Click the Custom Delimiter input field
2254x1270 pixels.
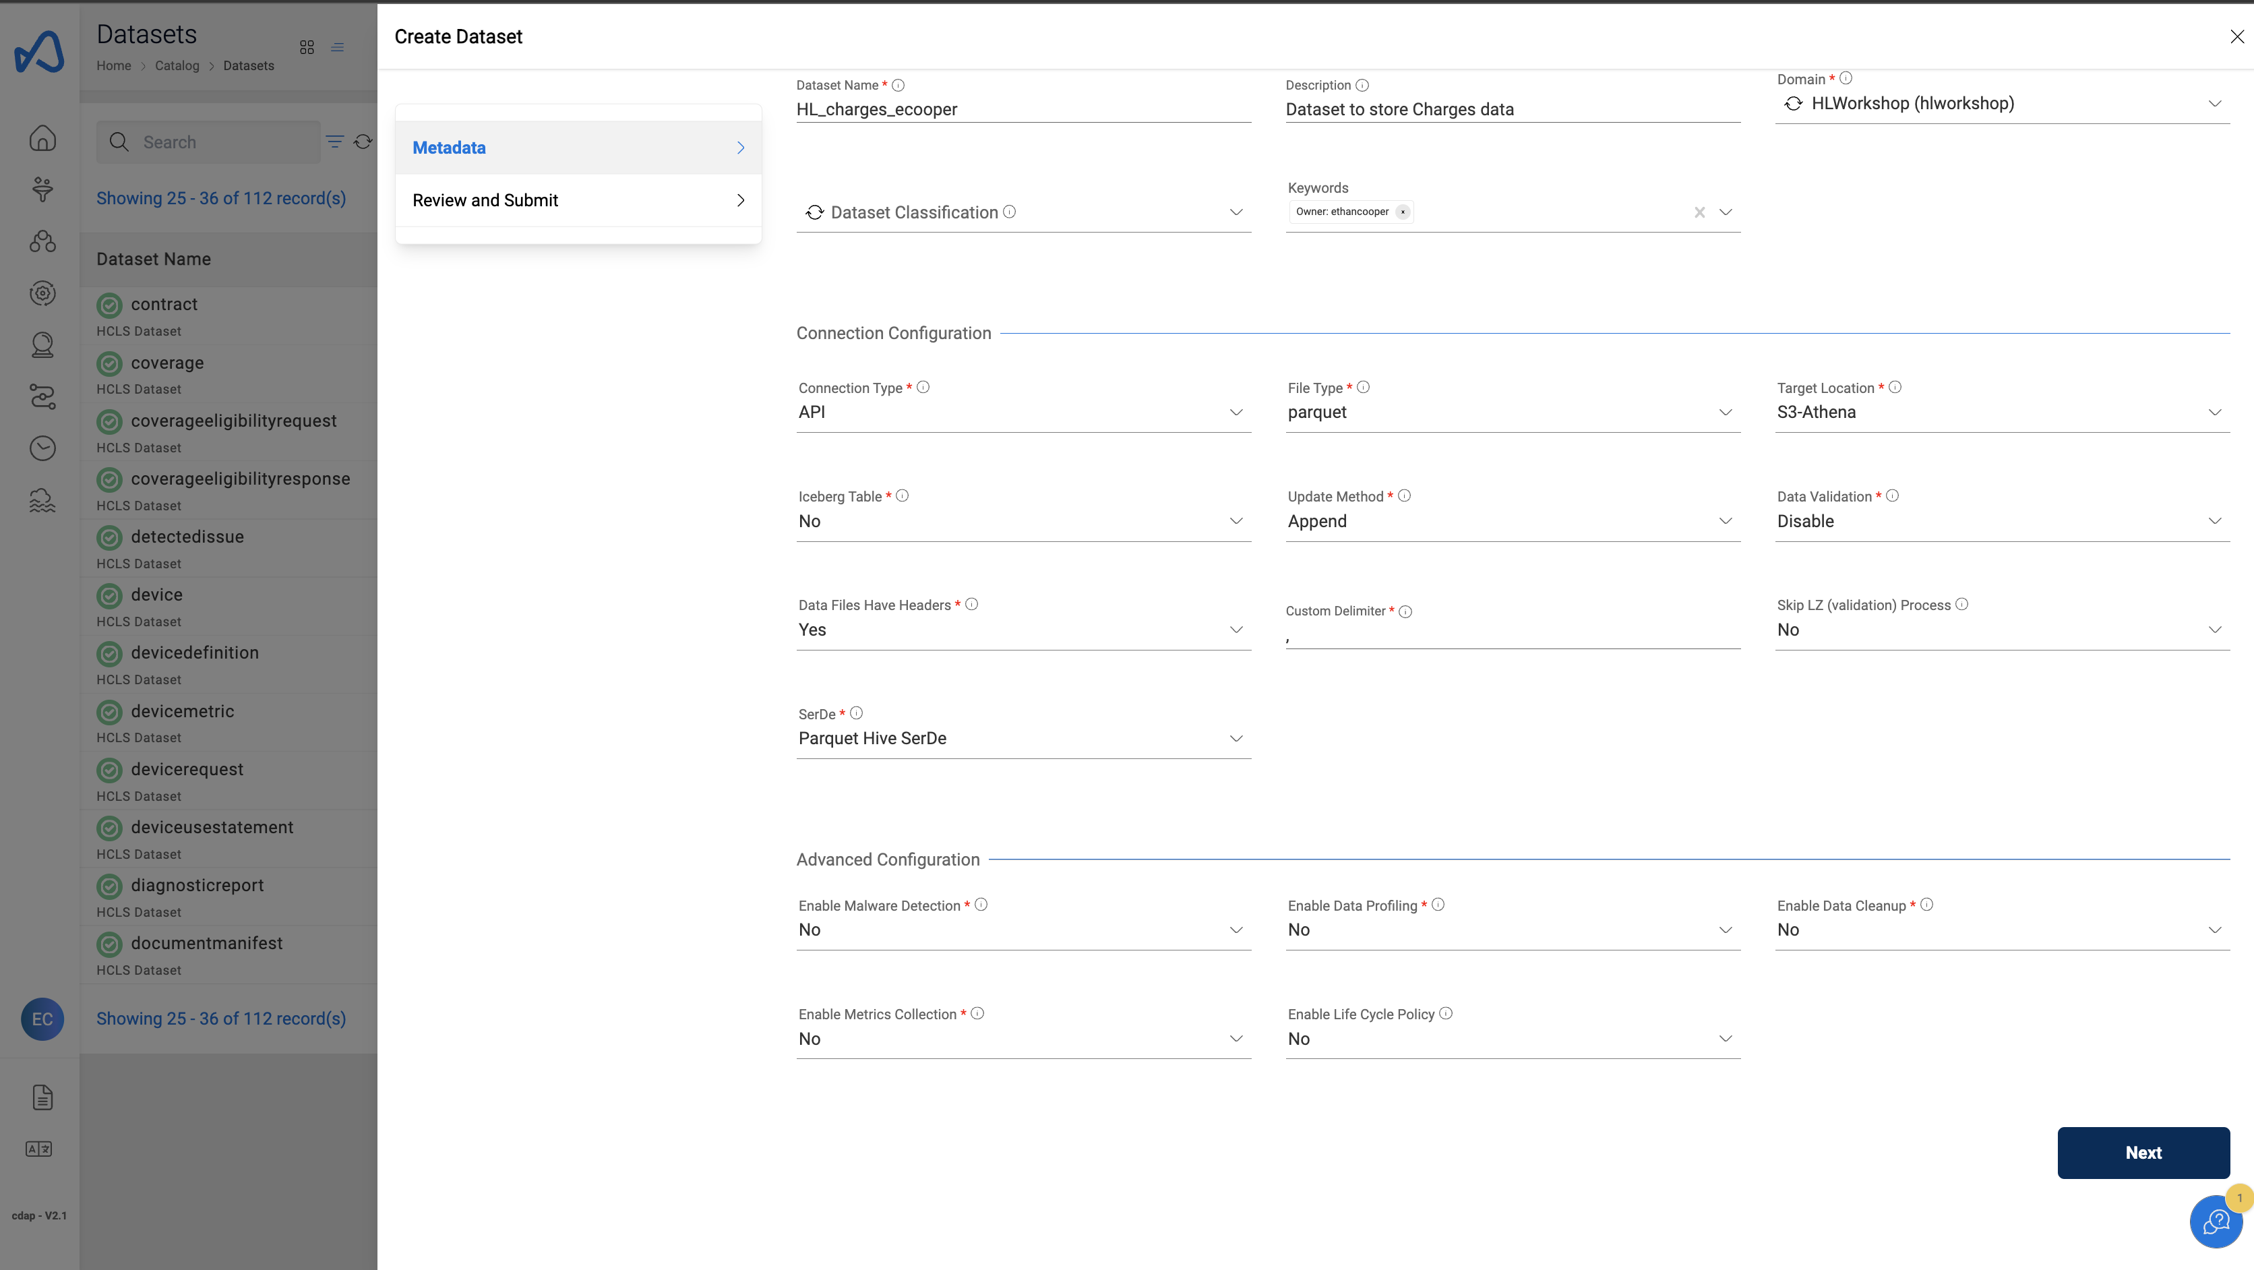[1512, 636]
